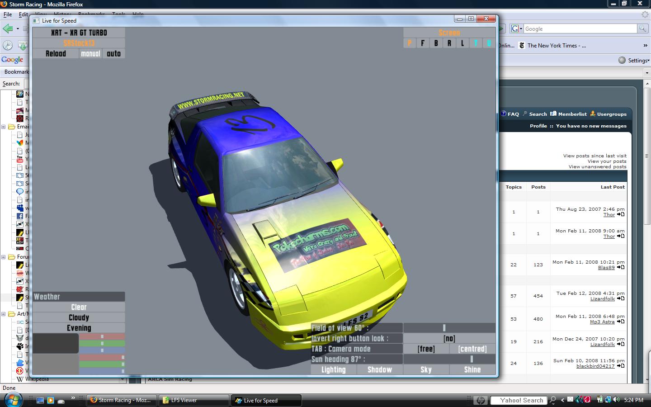Collapse the Email bookmarks folder
This screenshot has width=651, height=407.
[4, 127]
